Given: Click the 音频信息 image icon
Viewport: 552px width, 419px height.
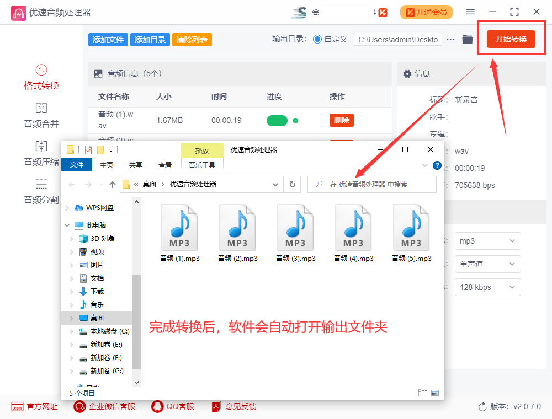Looking at the screenshot, I should [x=98, y=73].
